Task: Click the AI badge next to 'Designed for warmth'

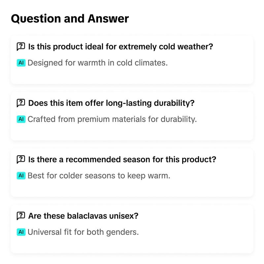Action: click(21, 63)
